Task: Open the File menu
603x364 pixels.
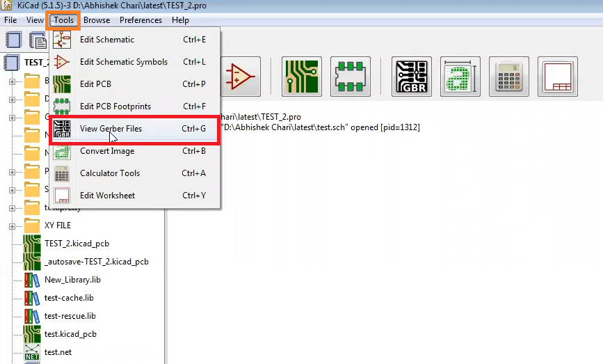Action: coord(10,20)
